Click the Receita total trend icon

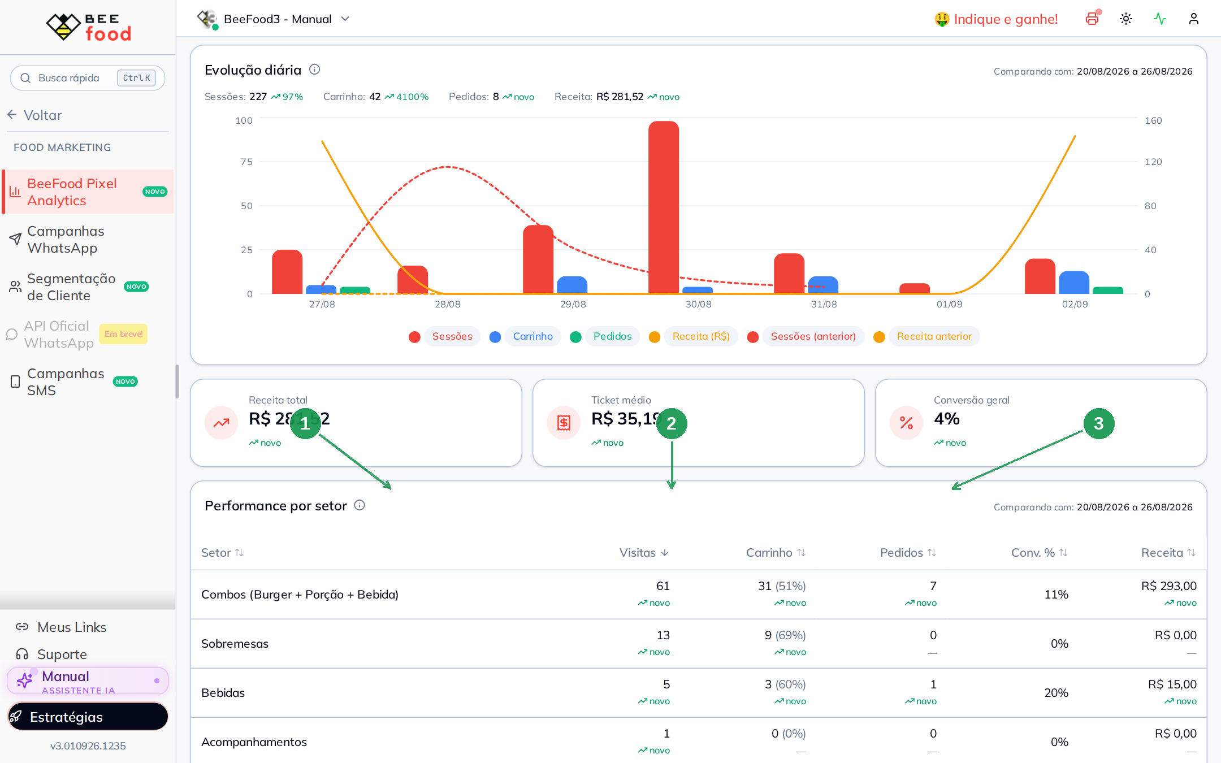pyautogui.click(x=222, y=422)
